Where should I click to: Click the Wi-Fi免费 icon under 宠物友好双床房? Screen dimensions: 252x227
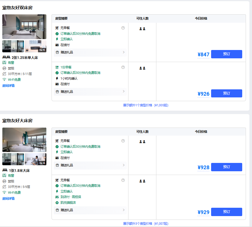4,80
